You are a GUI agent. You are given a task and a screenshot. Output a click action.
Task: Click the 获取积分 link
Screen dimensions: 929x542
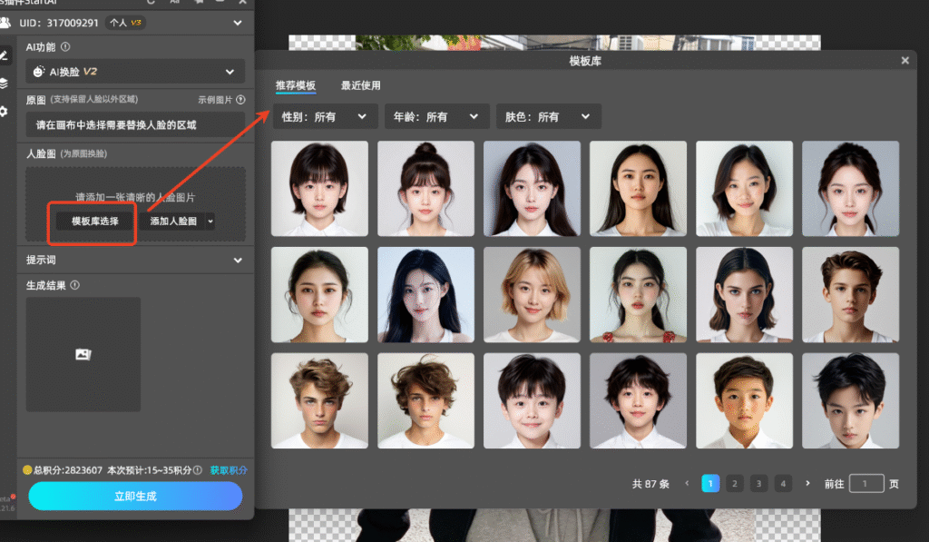tap(229, 470)
